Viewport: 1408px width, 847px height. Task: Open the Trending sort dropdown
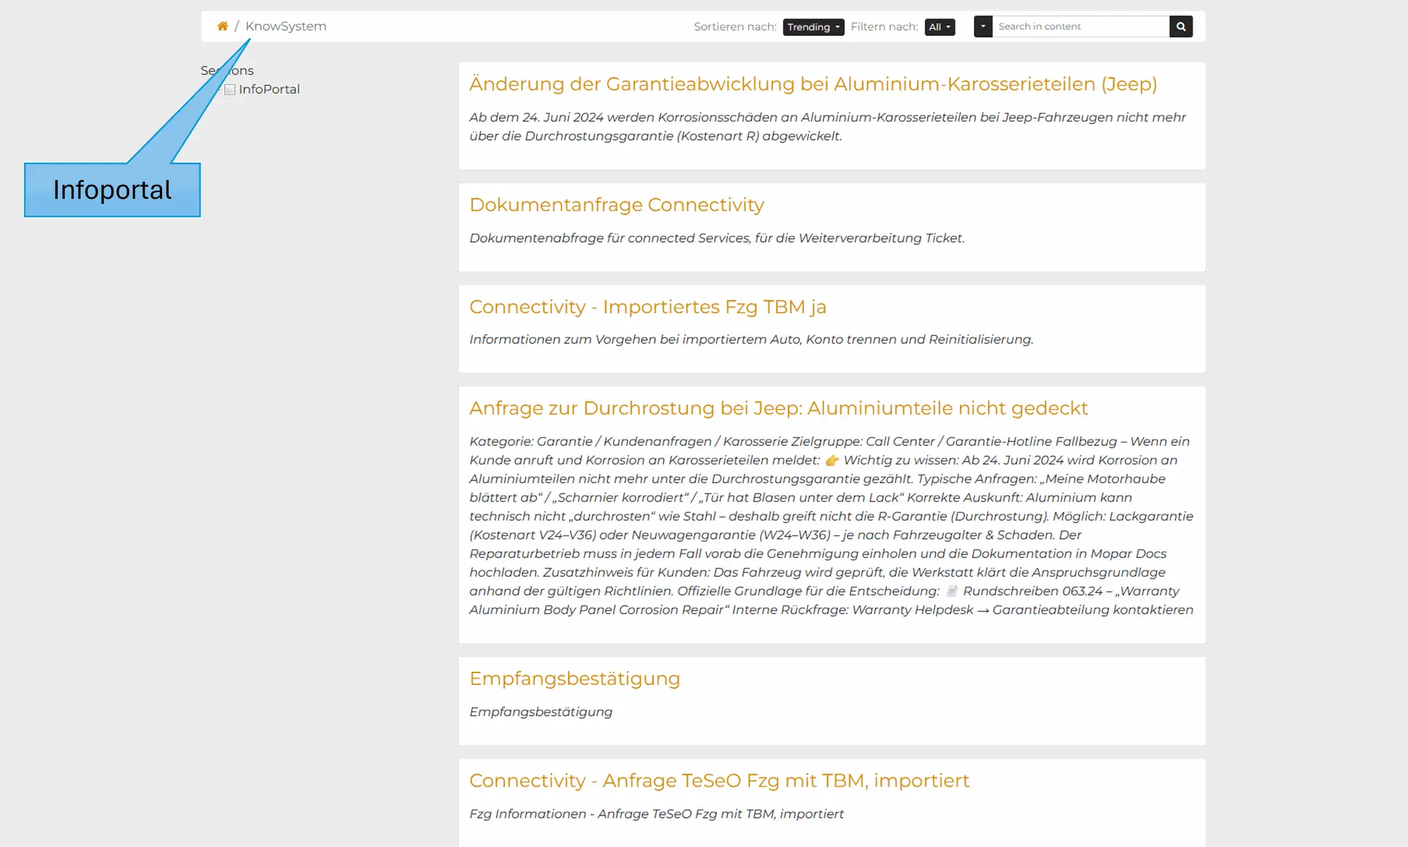click(x=813, y=27)
